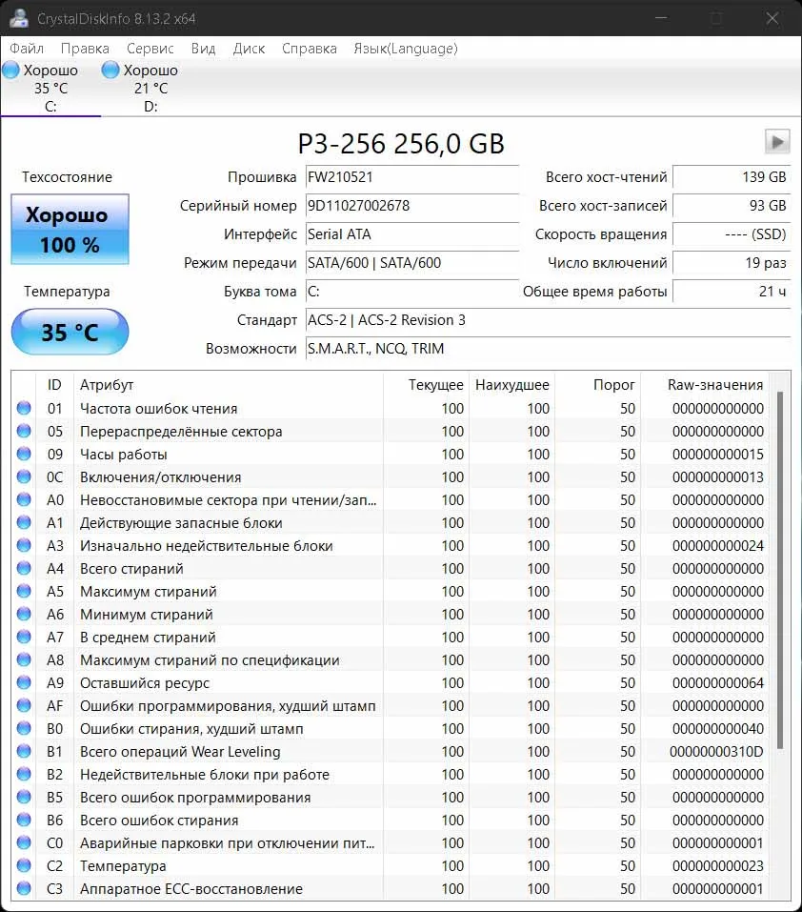Select disk C: tab at 35 °C
The width and height of the screenshot is (802, 912).
pyautogui.click(x=50, y=88)
